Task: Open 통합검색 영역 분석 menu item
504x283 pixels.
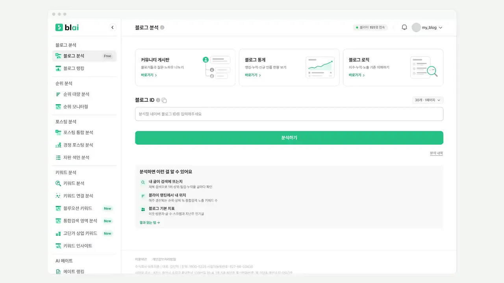Action: 84,221
